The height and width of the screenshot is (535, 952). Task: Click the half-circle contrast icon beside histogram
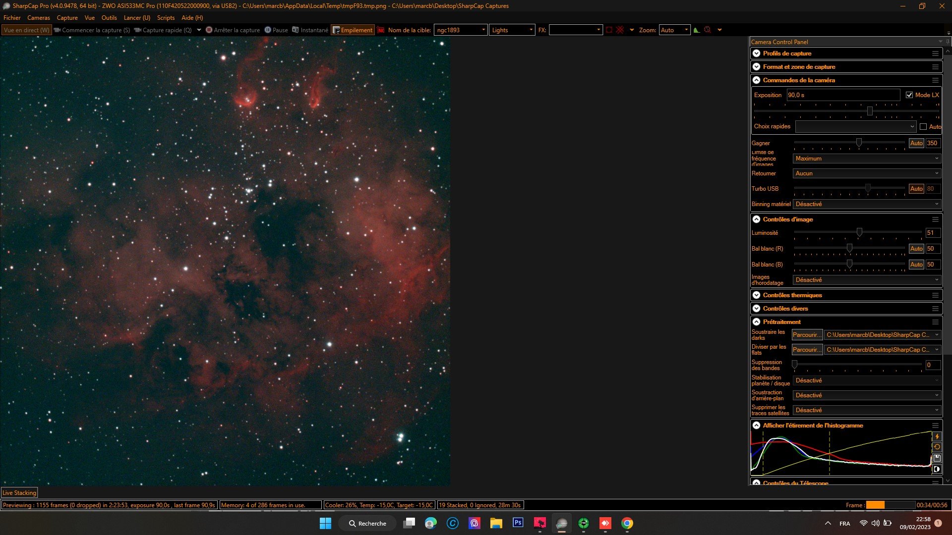[937, 469]
